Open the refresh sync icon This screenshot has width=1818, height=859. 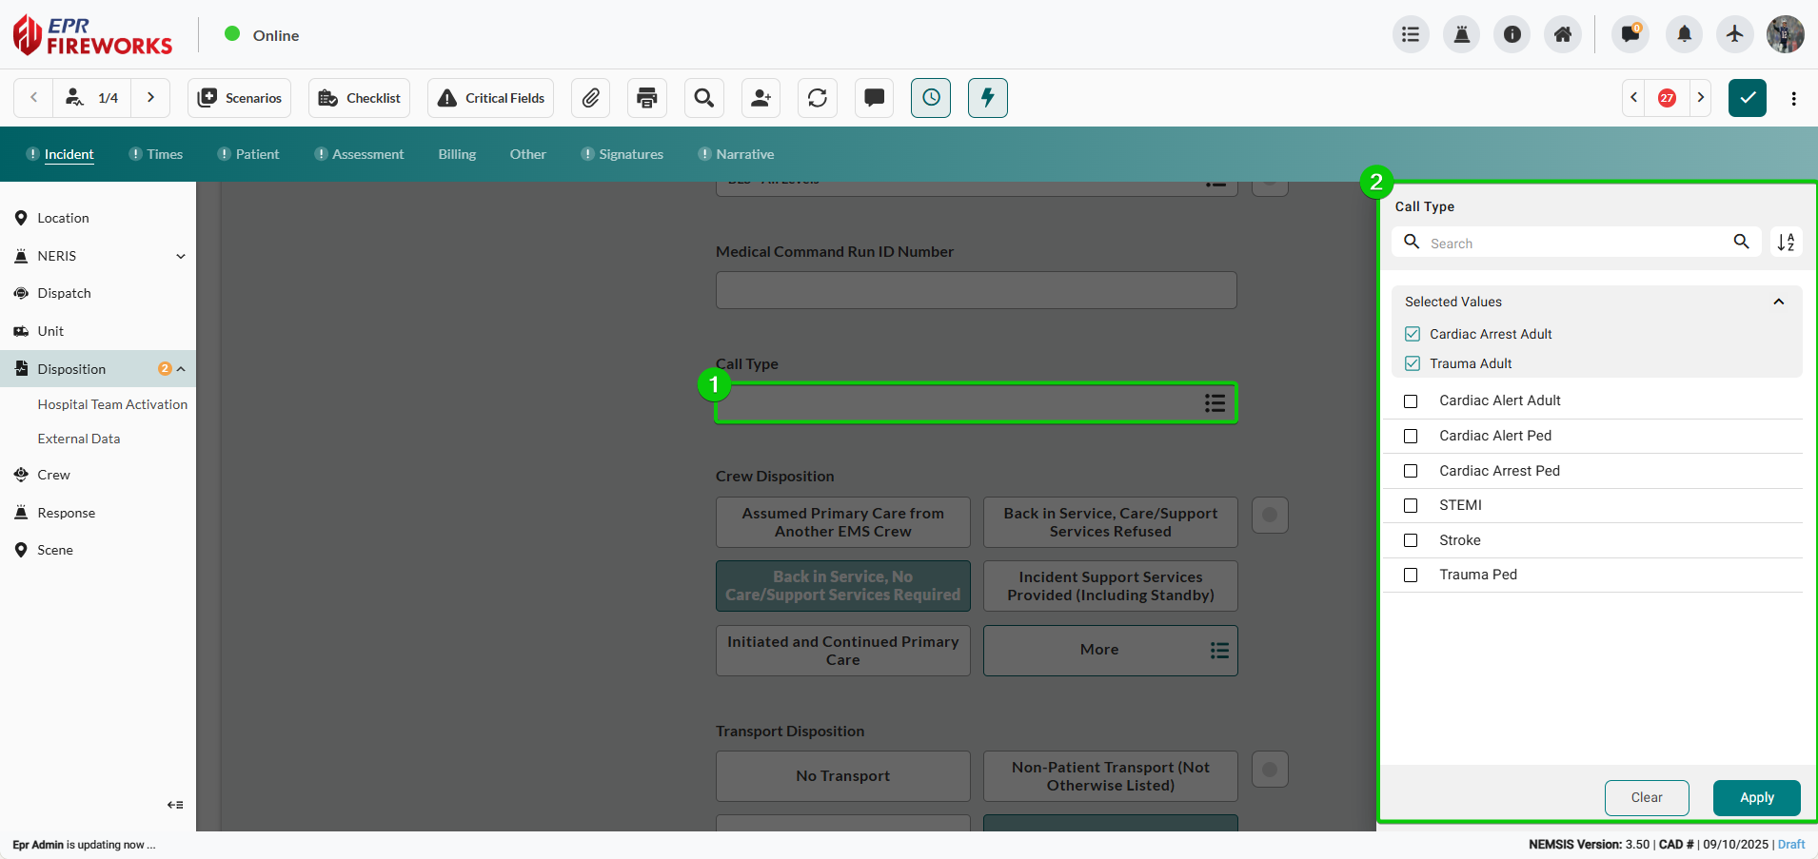(x=818, y=98)
